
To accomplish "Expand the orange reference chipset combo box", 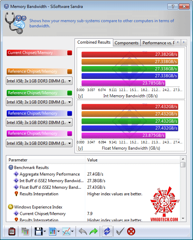I will 39,81.
